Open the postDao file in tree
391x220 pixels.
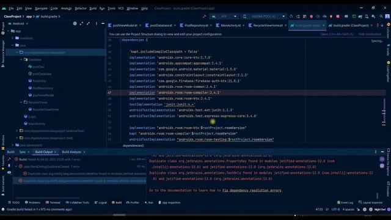(x=37, y=67)
